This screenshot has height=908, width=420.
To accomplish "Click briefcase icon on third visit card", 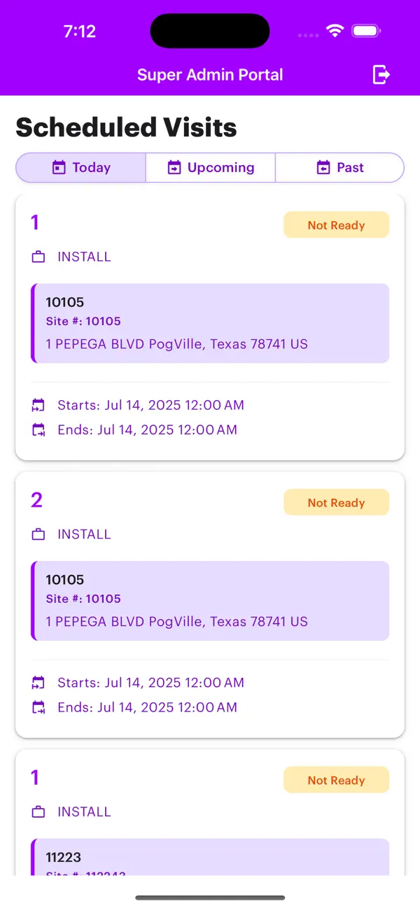I will [38, 812].
